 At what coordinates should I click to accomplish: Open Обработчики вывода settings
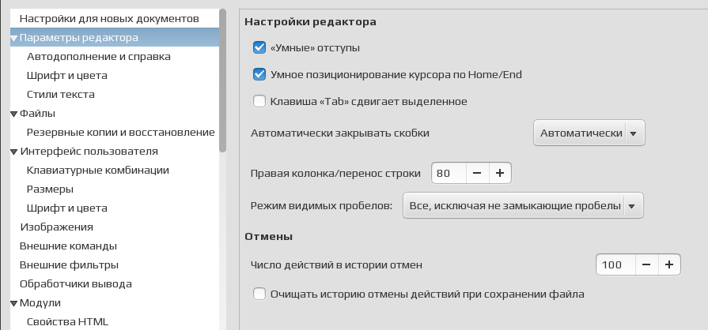tap(76, 283)
